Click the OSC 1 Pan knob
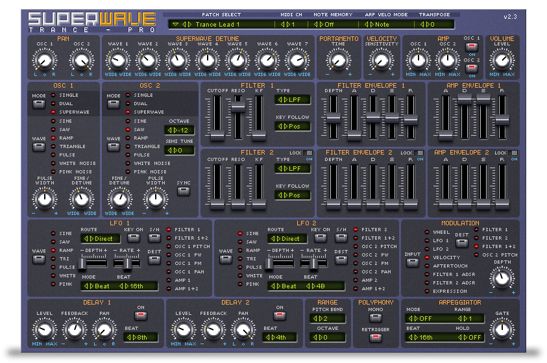Screen dimensions: 547x363 (42, 62)
